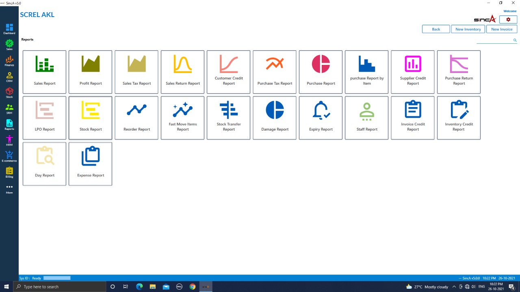Open the Supplier Credit Report tile
The width and height of the screenshot is (520, 292).
[413, 72]
